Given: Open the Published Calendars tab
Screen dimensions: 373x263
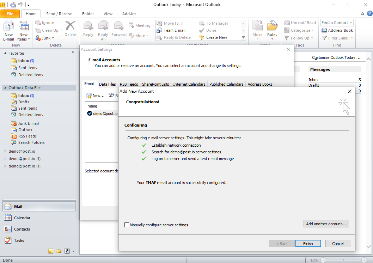Looking at the screenshot, I should point(226,84).
